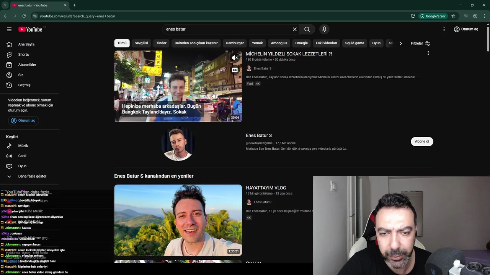The image size is (490, 275).
Task: Open the Filtreler search filters panel
Action: click(x=420, y=43)
